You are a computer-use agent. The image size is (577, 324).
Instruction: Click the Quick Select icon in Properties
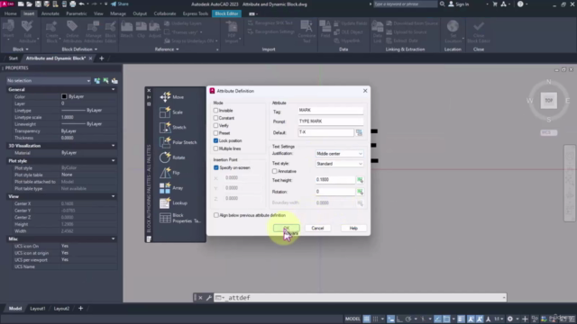click(114, 80)
